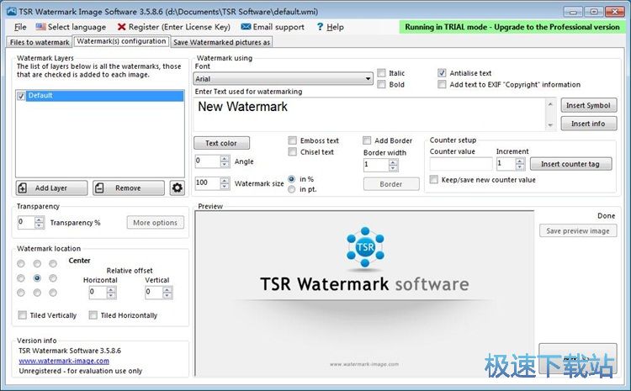Image resolution: width=631 pixels, height=391 pixels.
Task: Click Add Layer button
Action: pos(51,188)
